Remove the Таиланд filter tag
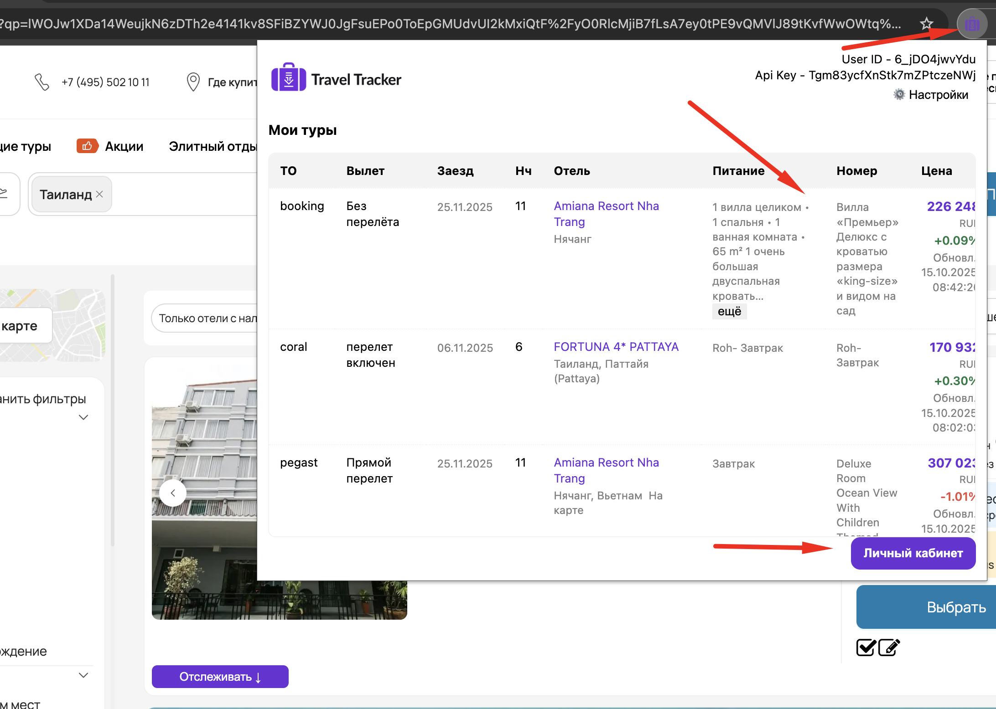 (x=100, y=194)
